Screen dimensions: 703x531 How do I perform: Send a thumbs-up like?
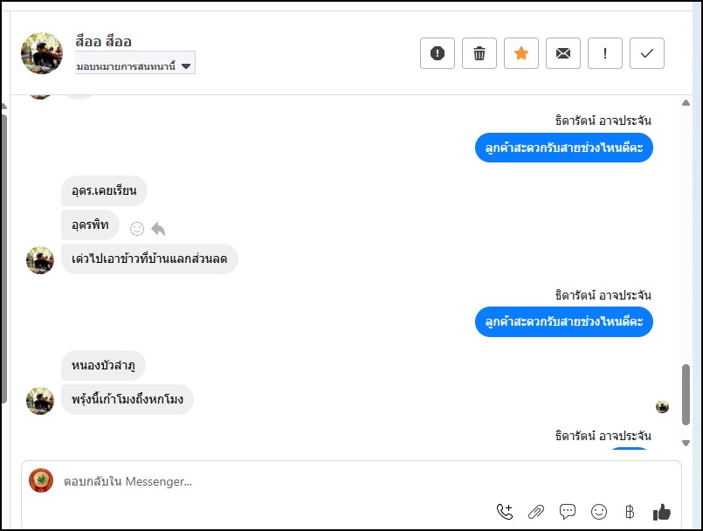coord(661,512)
